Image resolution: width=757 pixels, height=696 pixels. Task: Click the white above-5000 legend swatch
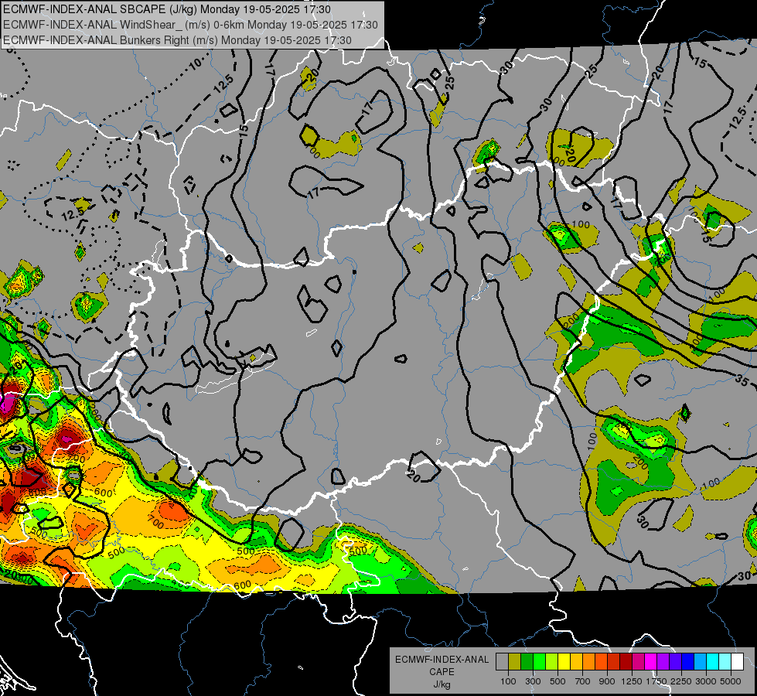tap(737, 662)
